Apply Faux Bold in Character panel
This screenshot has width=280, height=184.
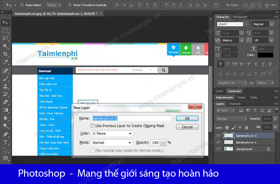click(220, 64)
